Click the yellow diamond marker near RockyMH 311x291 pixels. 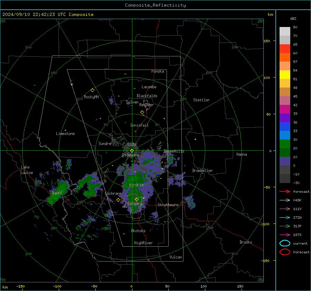point(92,90)
